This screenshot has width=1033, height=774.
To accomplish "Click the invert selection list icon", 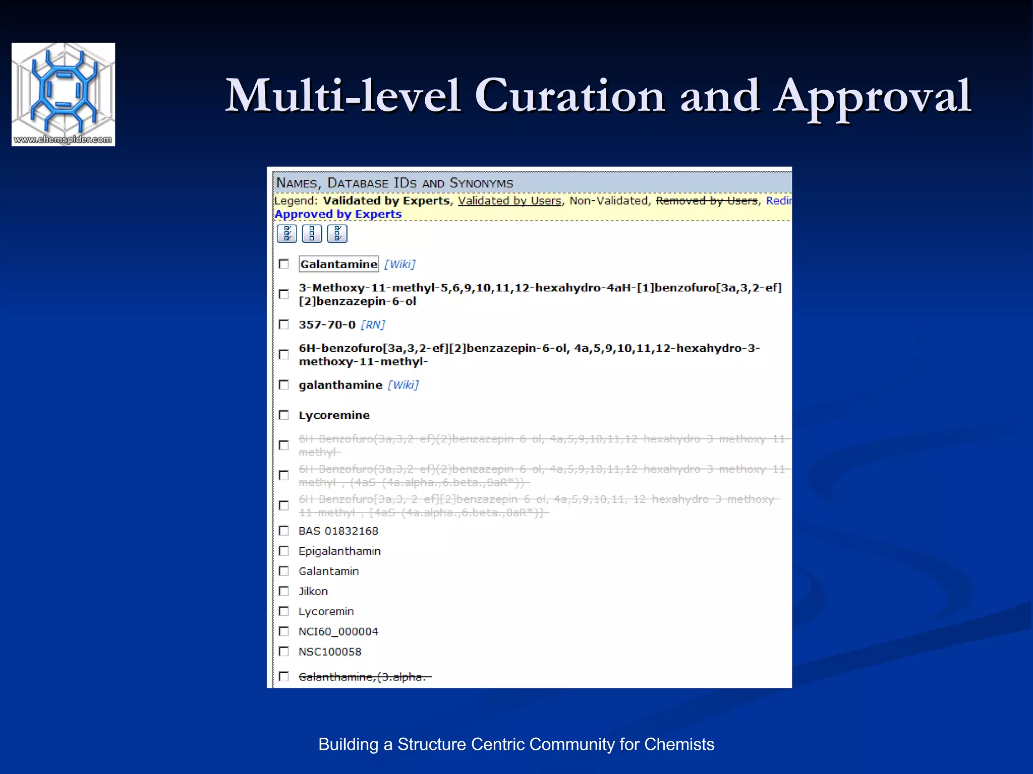I will (x=337, y=234).
